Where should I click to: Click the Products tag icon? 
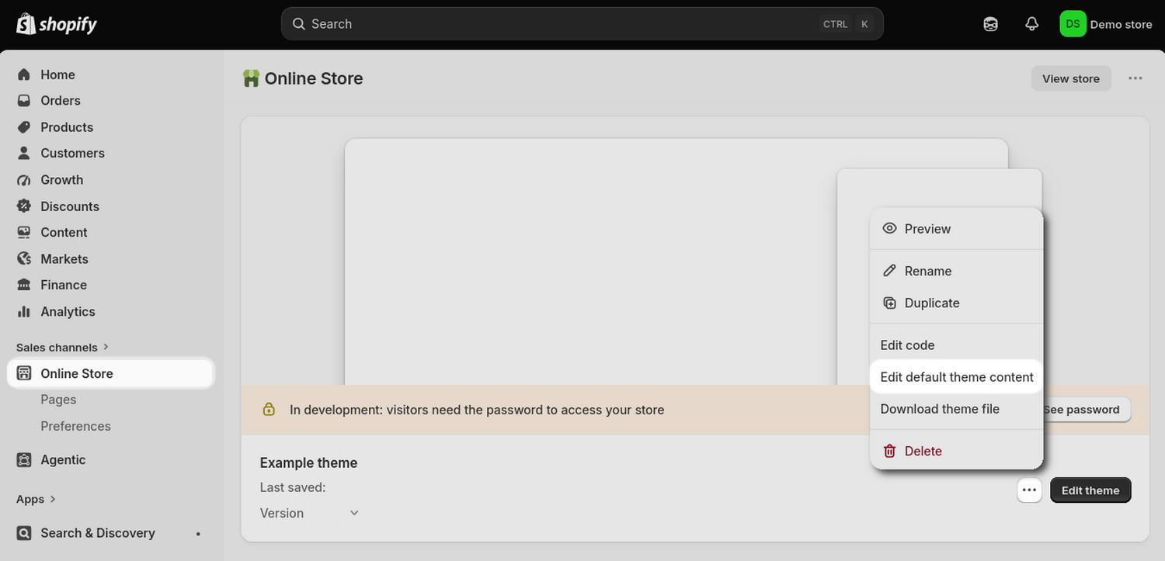[24, 127]
